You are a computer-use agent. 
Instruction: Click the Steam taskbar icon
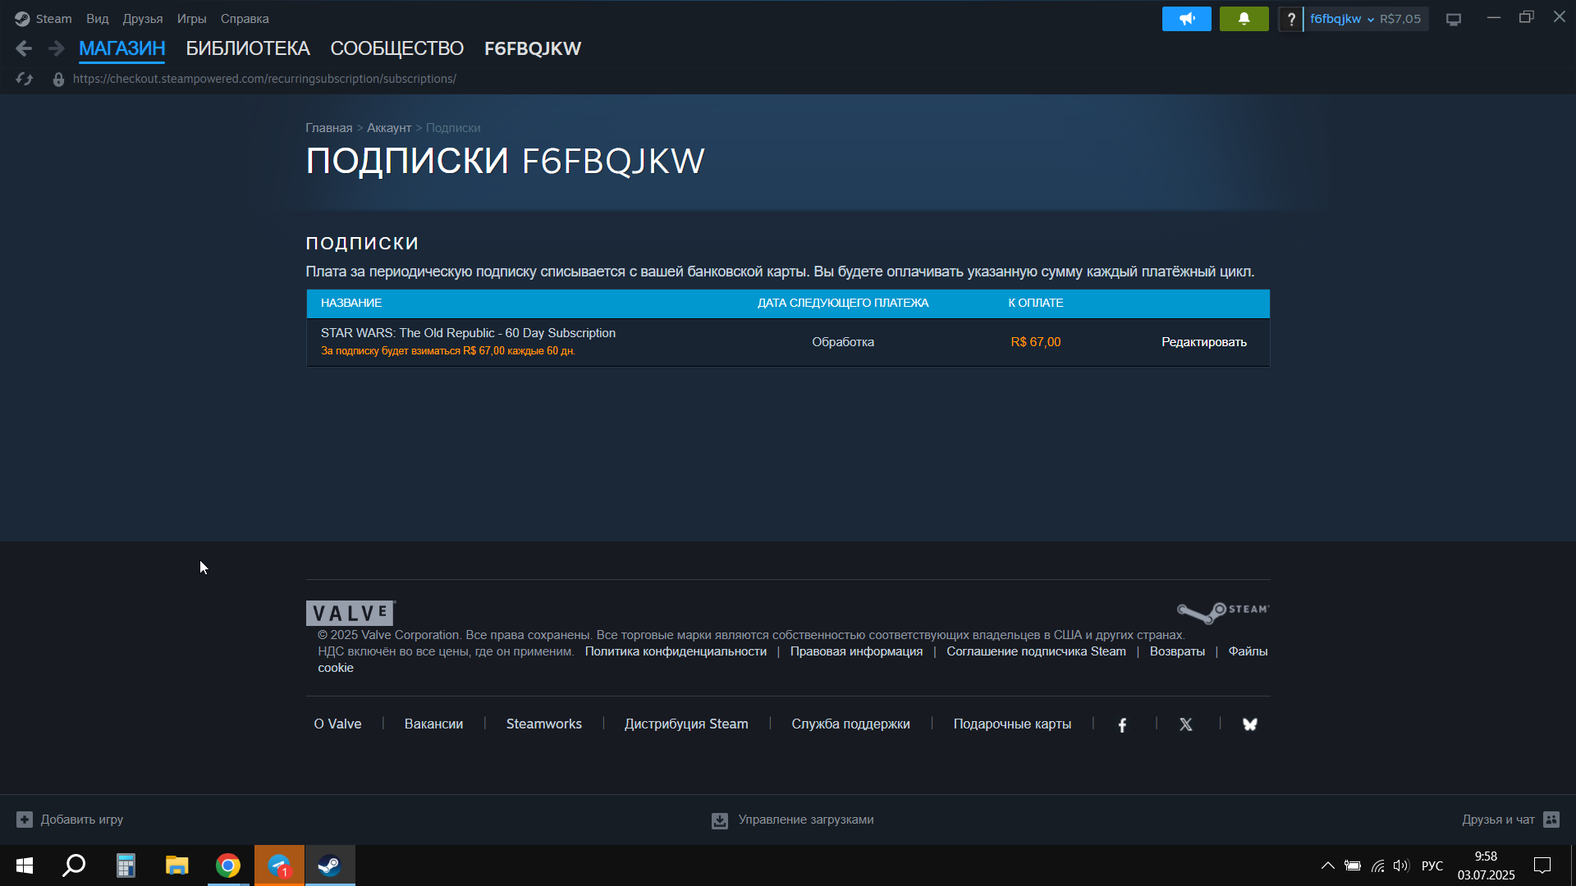[330, 865]
